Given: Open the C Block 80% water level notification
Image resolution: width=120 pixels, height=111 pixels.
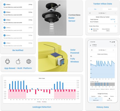Looking at the screenshot, I should pos(18,21).
